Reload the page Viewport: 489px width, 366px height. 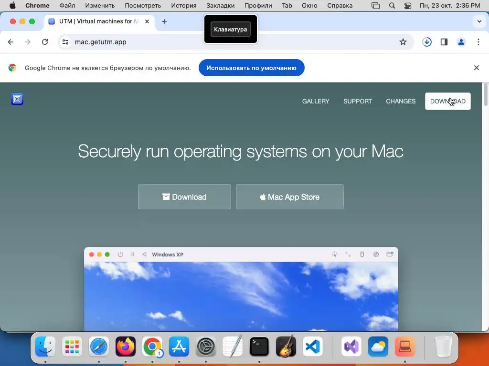pyautogui.click(x=45, y=42)
